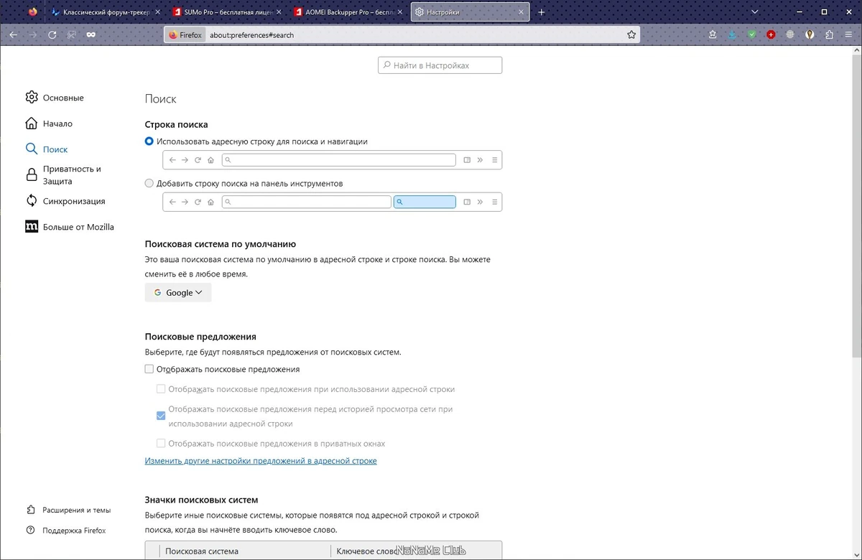Click the crossed-out tools icon next to reload
This screenshot has width=862, height=560.
pos(71,34)
